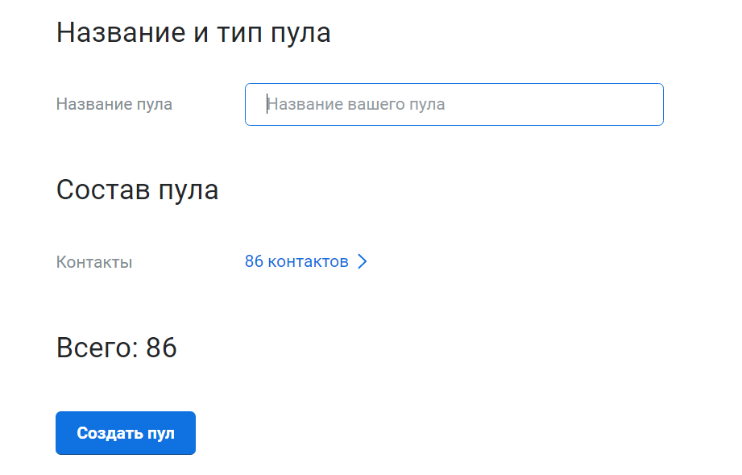Click the Контакты label
The width and height of the screenshot is (742, 475).
[x=94, y=262]
